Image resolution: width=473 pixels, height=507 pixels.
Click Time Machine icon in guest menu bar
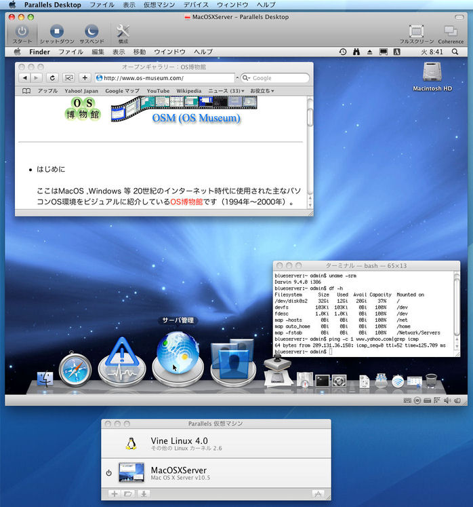(343, 52)
